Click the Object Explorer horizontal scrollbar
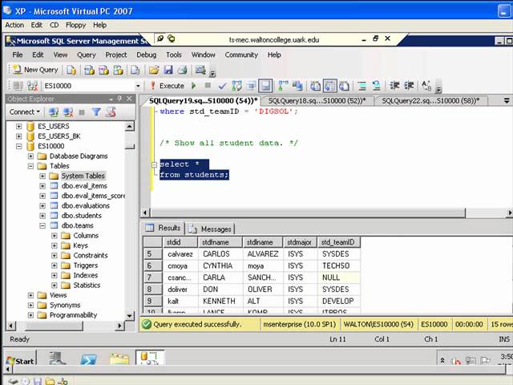Image resolution: width=513 pixels, height=385 pixels. (x=54, y=326)
